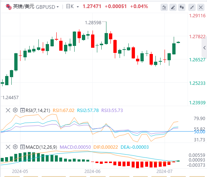Open RSI indicator settings gear
This screenshot has width=207, height=177.
pyautogui.click(x=15, y=110)
